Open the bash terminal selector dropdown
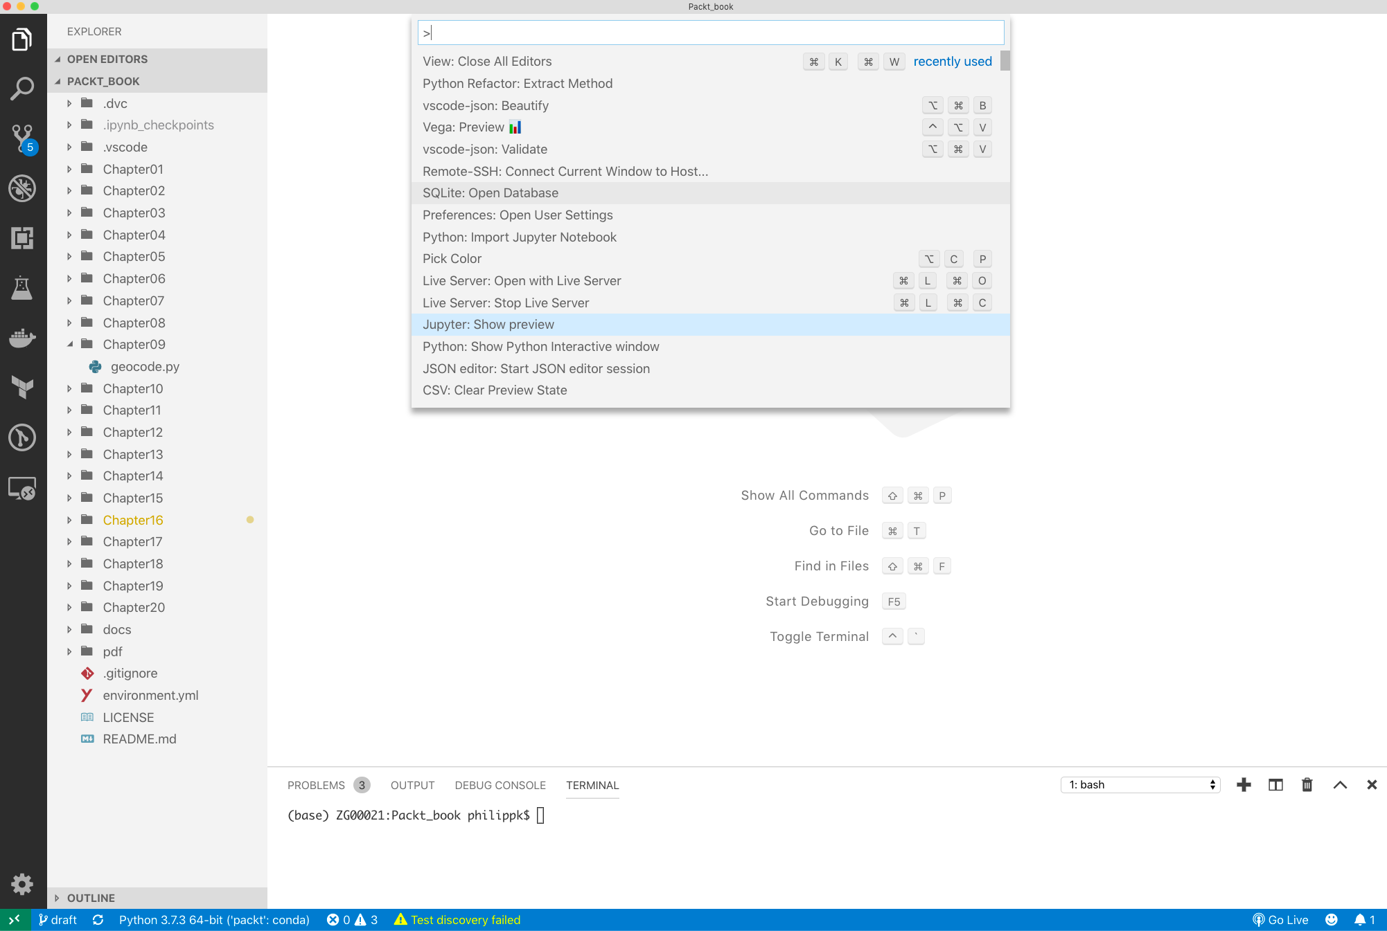This screenshot has width=1387, height=931. click(x=1140, y=785)
